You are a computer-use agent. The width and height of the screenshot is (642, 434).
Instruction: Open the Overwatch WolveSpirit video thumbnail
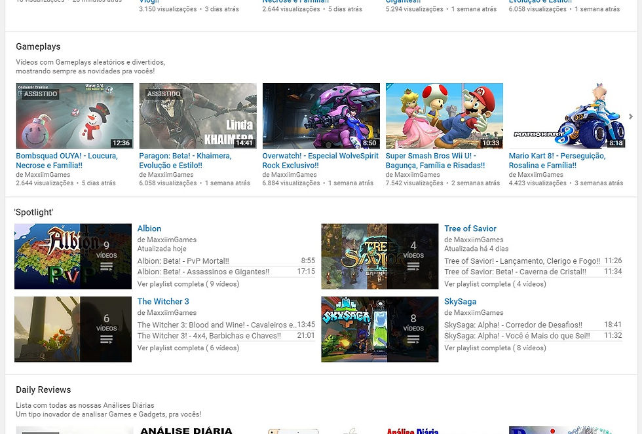coord(321,116)
